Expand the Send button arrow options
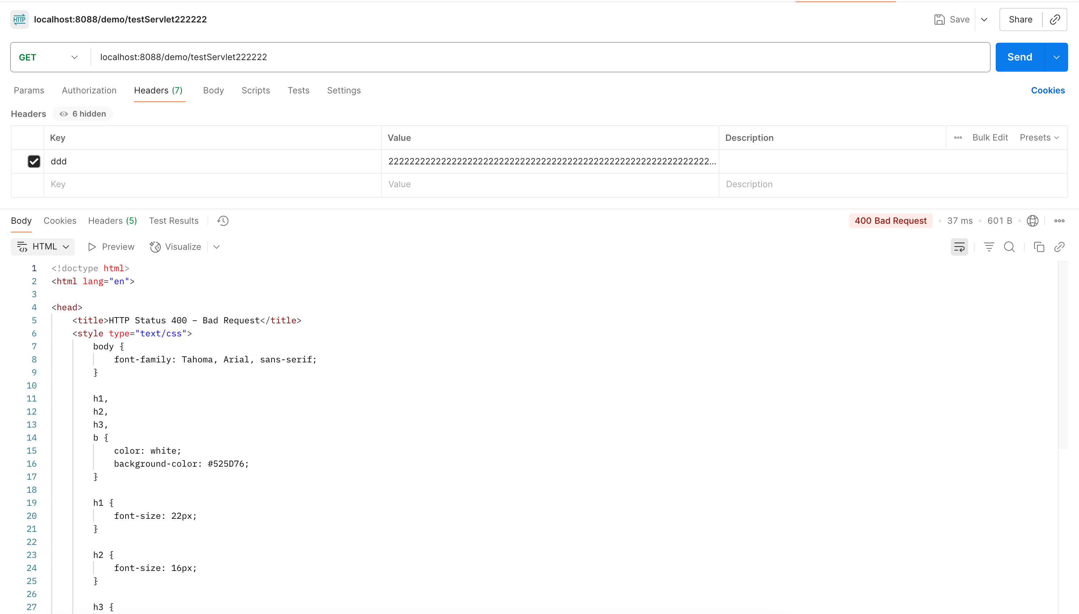 click(1056, 57)
